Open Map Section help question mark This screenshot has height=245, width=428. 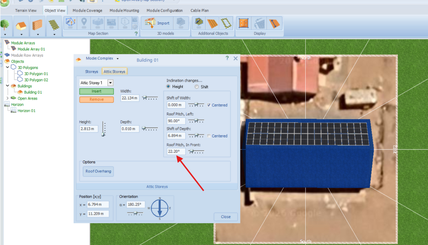(x=136, y=33)
